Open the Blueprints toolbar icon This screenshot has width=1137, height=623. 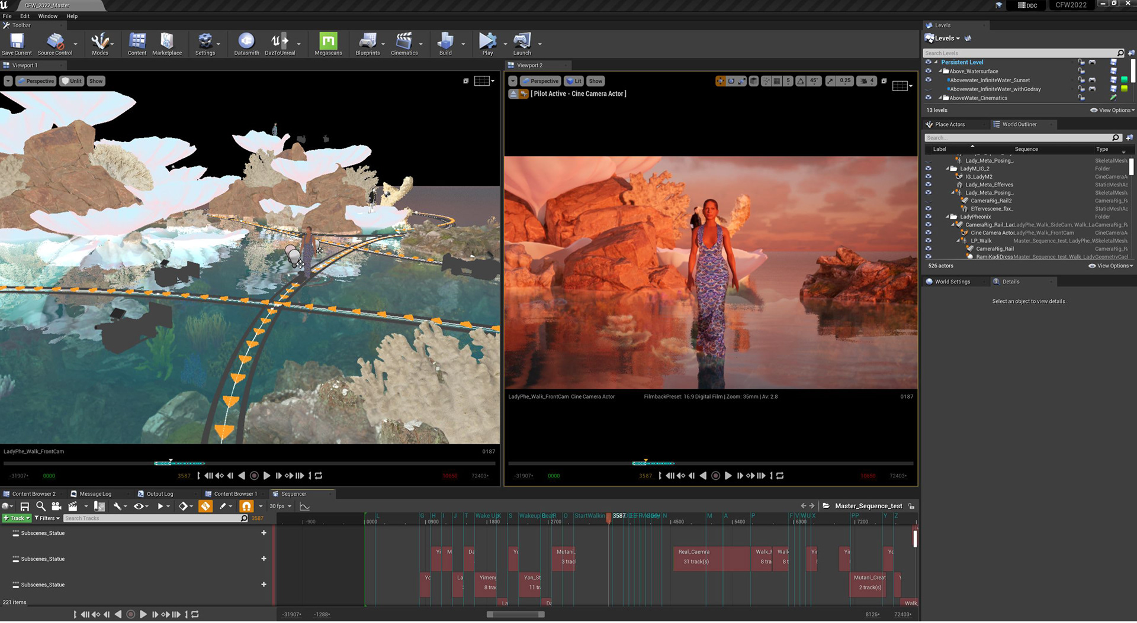pos(367,41)
